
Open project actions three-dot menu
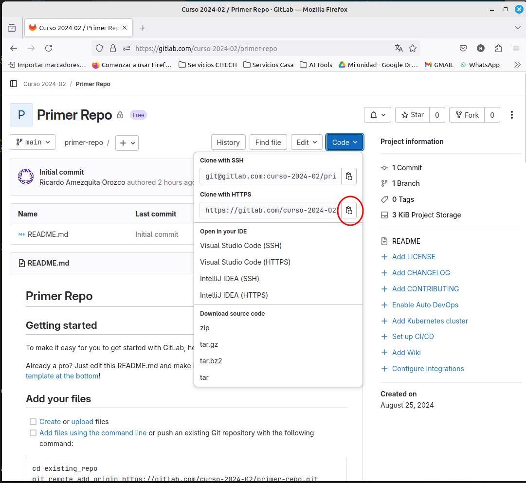(511, 115)
